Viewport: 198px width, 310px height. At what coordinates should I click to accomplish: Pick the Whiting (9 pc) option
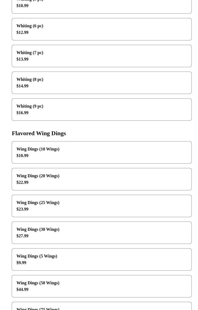[x=101, y=110]
